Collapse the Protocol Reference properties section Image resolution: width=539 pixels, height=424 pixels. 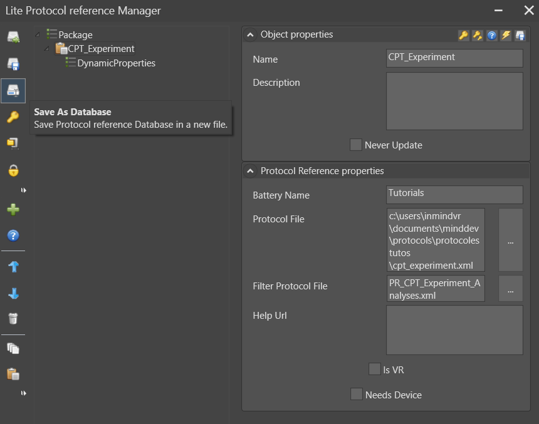(250, 171)
